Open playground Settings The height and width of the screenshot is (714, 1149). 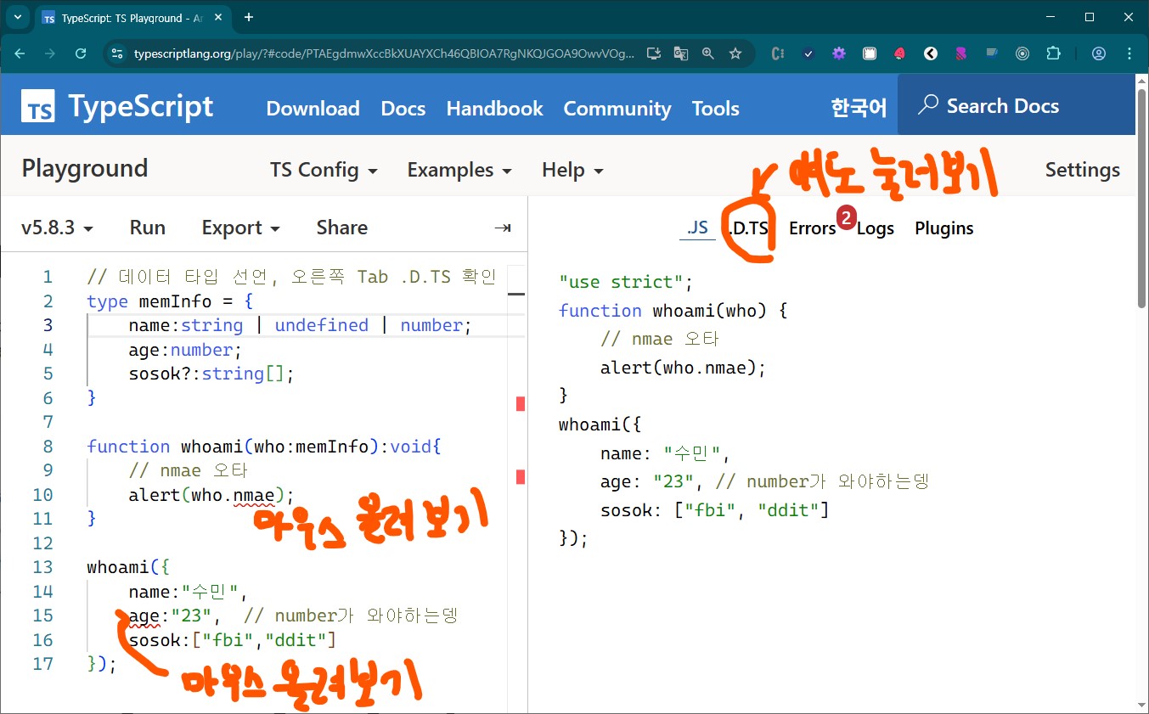point(1083,170)
